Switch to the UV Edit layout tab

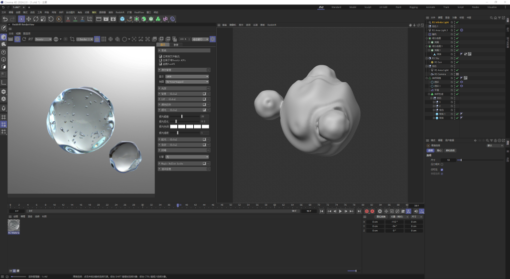(x=383, y=7)
